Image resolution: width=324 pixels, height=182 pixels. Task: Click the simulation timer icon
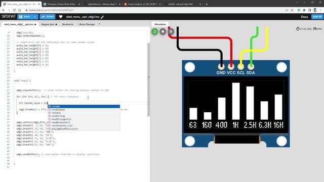tap(298, 29)
